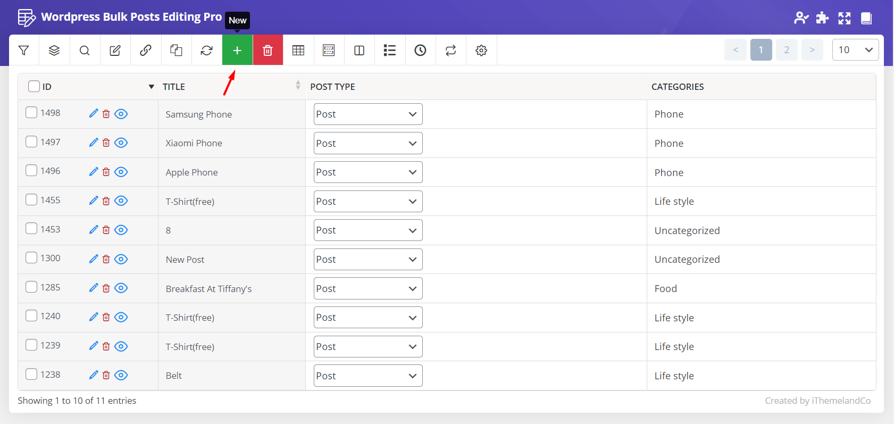This screenshot has height=424, width=894.
Task: Edit post 1498 with pencil icon
Action: point(94,113)
